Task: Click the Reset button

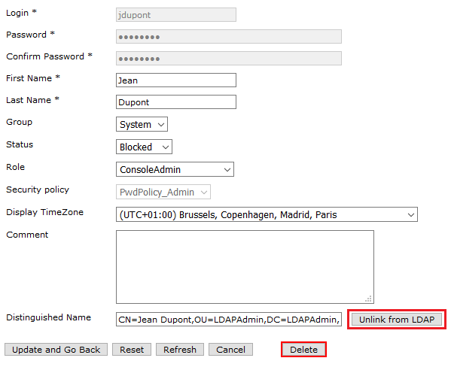Action: coord(132,350)
